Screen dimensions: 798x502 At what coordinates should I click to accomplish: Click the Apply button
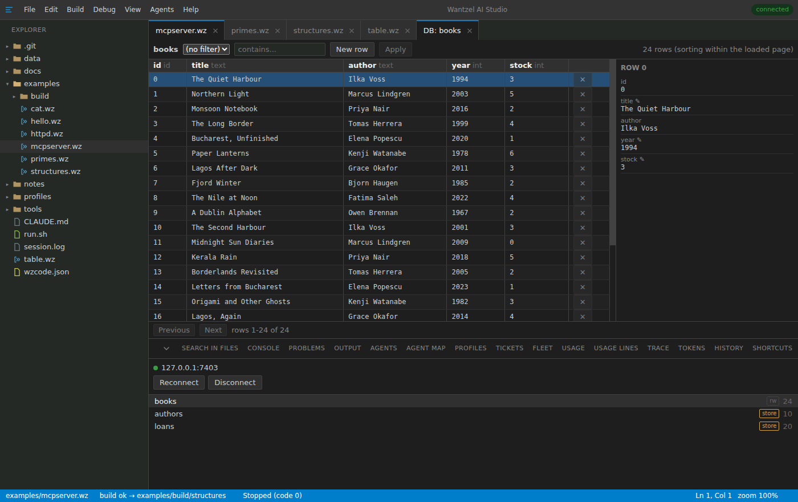396,50
